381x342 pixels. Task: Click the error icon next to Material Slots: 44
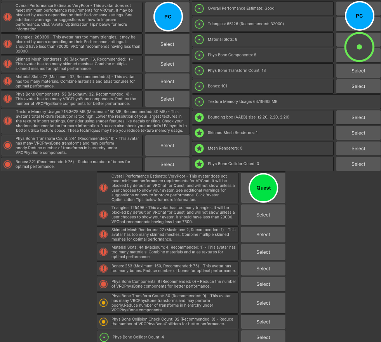[x=104, y=252]
